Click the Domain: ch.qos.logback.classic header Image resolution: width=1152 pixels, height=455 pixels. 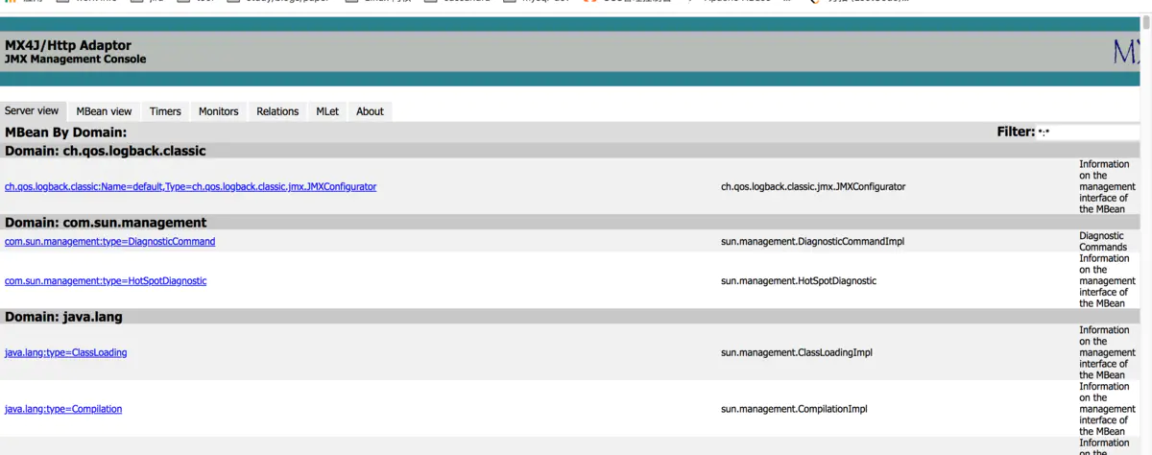coord(106,151)
